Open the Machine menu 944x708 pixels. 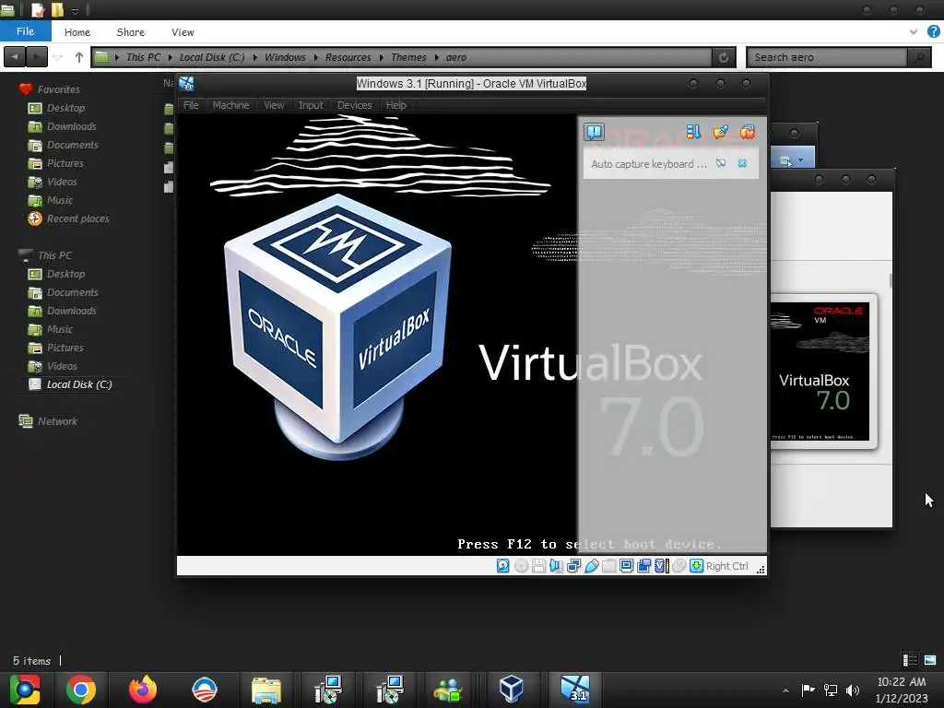point(230,105)
